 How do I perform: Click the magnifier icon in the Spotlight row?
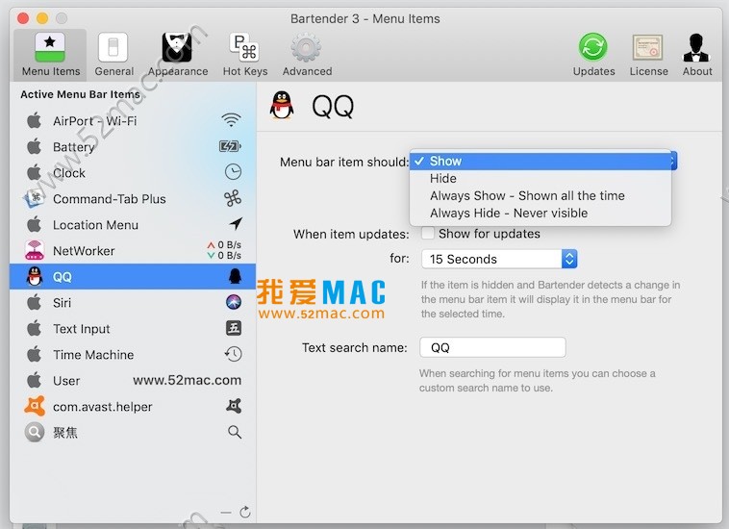click(235, 432)
